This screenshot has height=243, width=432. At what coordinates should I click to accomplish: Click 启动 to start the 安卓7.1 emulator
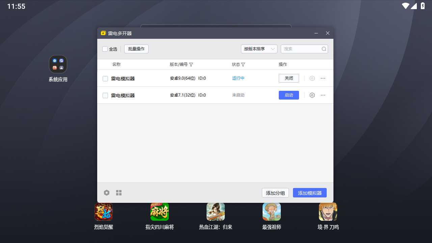pyautogui.click(x=289, y=95)
